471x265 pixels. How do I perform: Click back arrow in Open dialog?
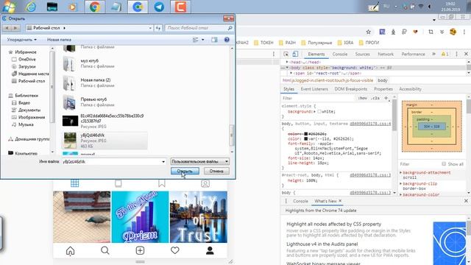tap(7, 28)
